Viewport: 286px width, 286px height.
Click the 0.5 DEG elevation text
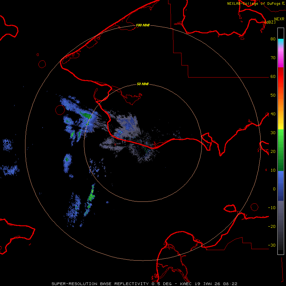162,284
